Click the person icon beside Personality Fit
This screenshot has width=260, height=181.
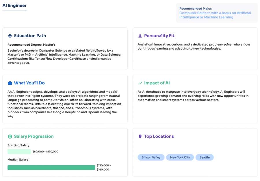140,36
